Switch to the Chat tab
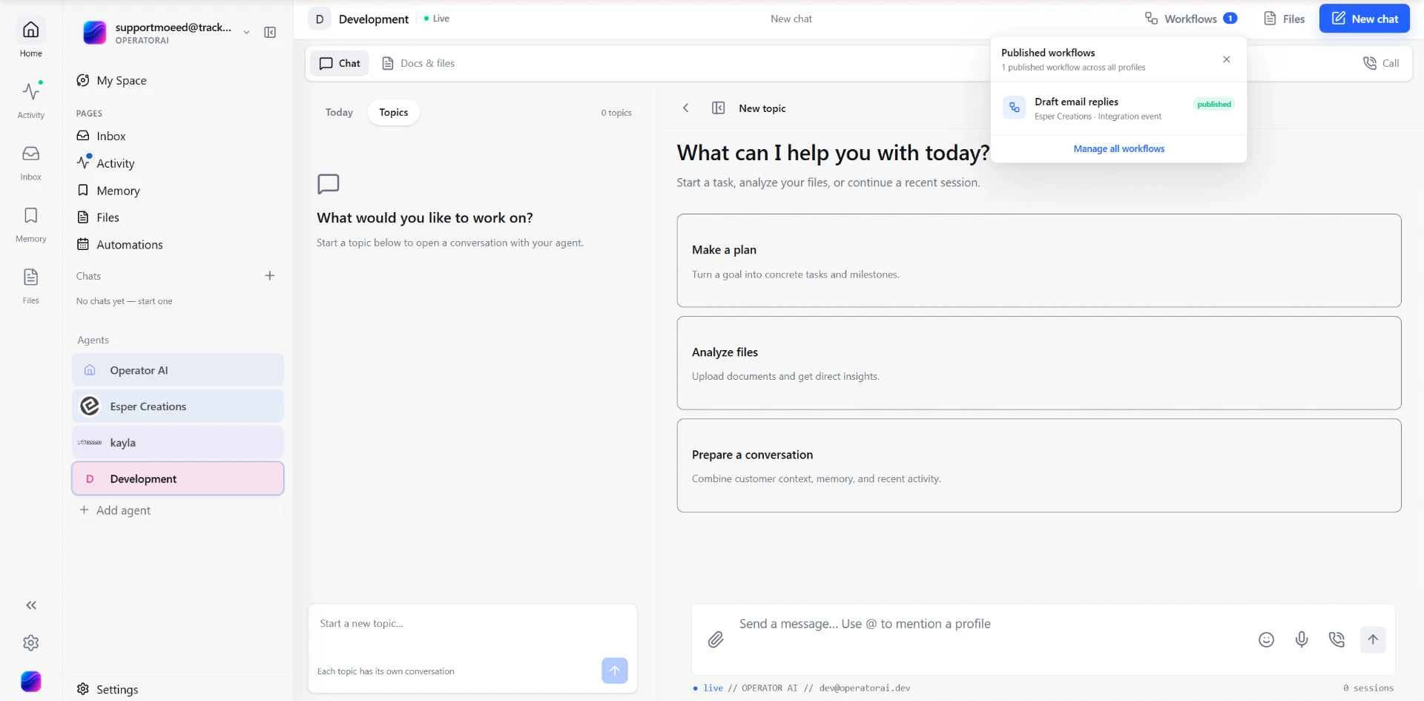 (x=340, y=63)
